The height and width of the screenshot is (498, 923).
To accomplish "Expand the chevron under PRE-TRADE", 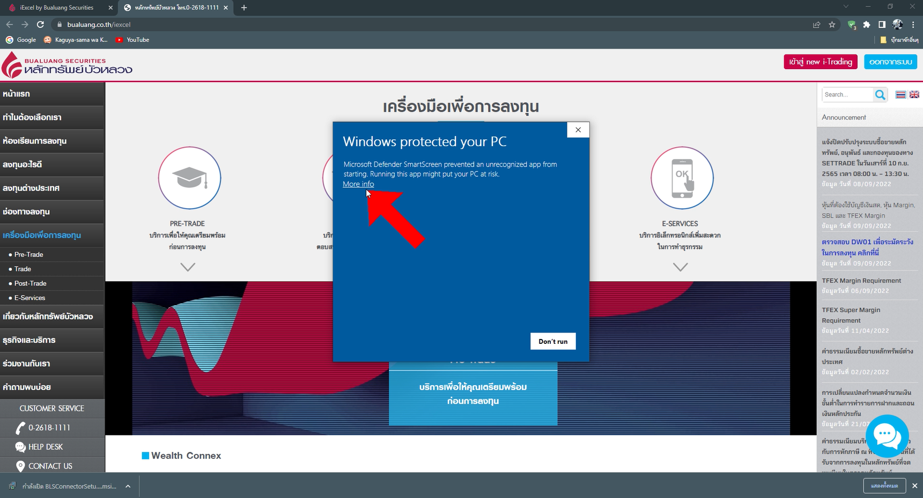I will (x=188, y=267).
